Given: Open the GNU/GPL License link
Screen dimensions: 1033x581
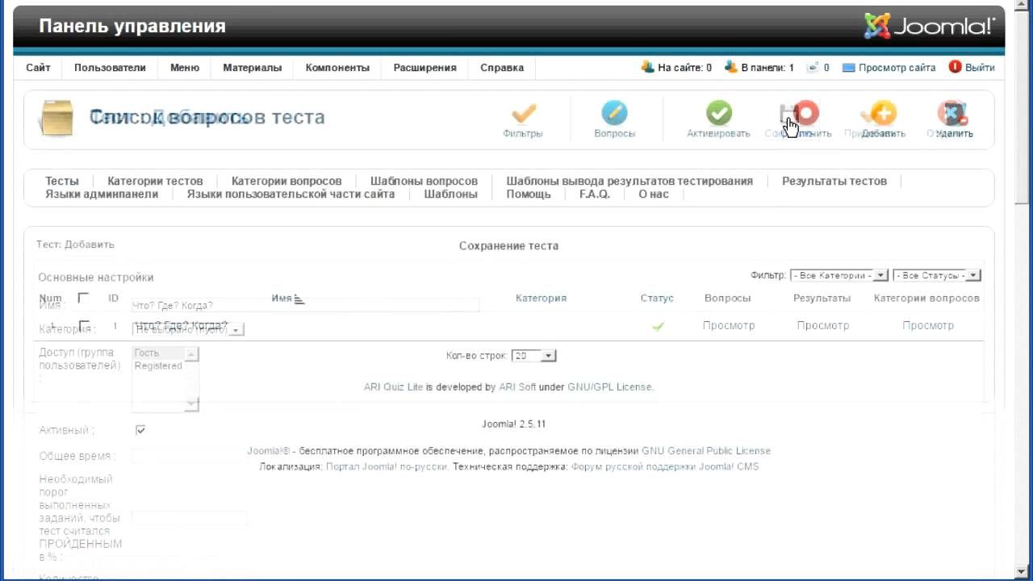Looking at the screenshot, I should pos(609,387).
